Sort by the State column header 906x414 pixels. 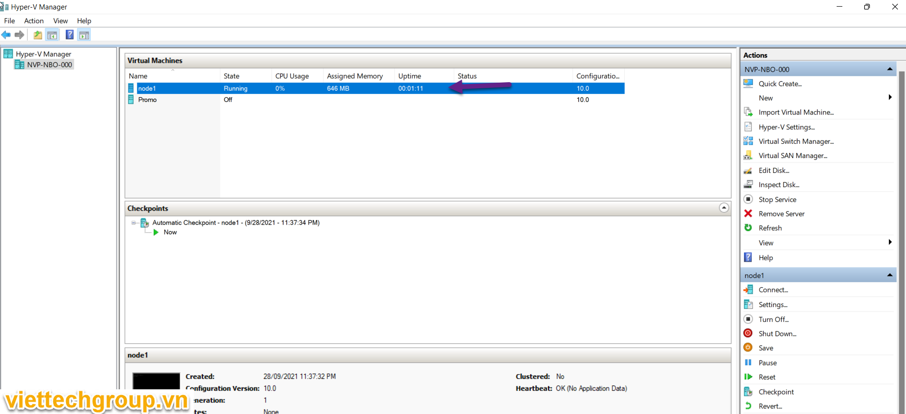pyautogui.click(x=246, y=76)
